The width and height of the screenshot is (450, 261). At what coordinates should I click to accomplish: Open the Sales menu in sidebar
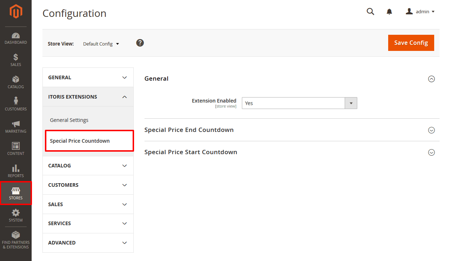pos(15,60)
